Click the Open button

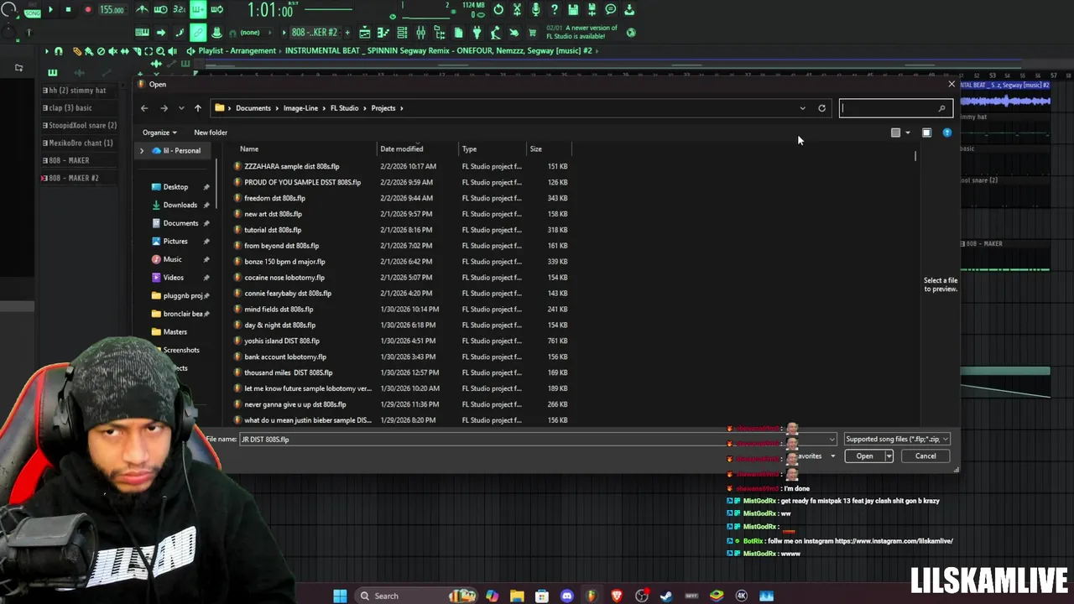[x=864, y=456]
